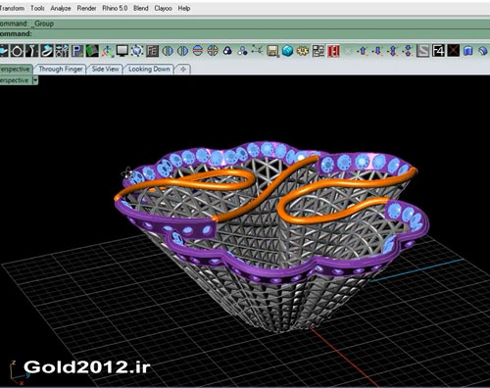Open the Rhino 5.0 menu
The width and height of the screenshot is (490, 388).
[115, 8]
